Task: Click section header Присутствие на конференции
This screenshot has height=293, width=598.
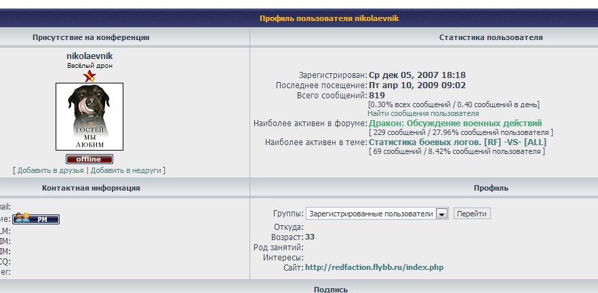Action: click(x=91, y=37)
